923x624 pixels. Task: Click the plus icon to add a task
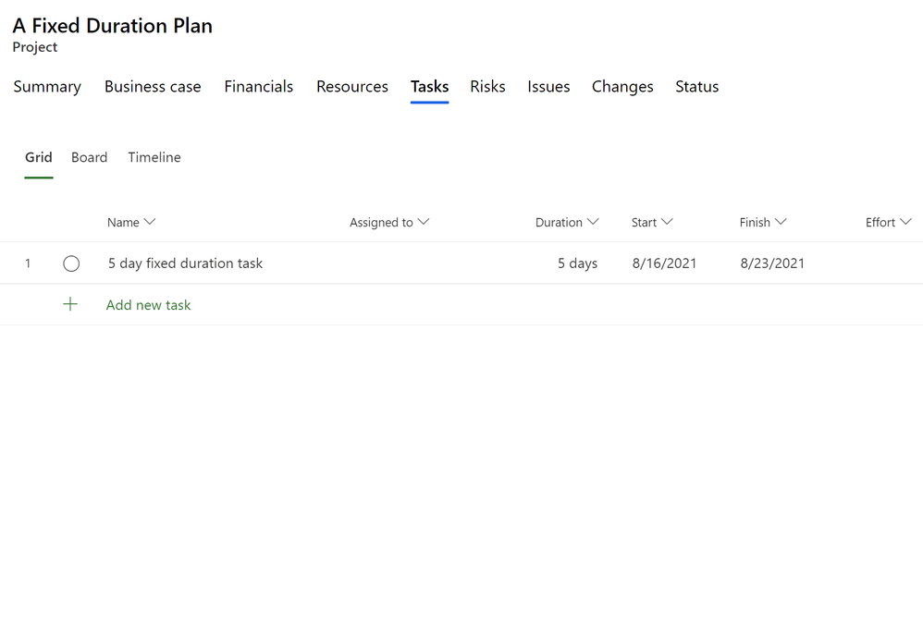(x=70, y=304)
